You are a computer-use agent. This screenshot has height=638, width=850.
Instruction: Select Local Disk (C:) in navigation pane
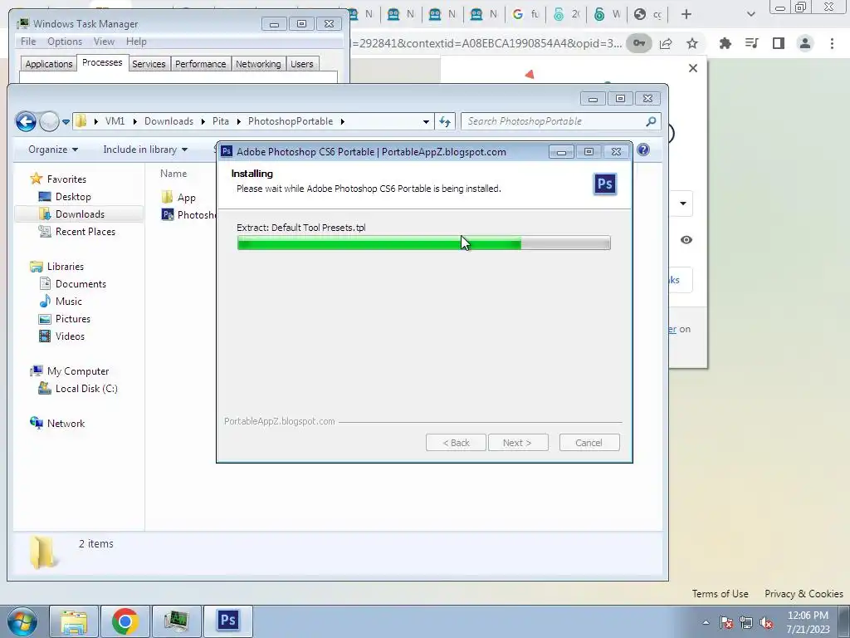86,389
